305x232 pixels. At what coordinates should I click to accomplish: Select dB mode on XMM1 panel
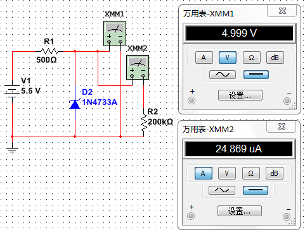tap(275, 58)
